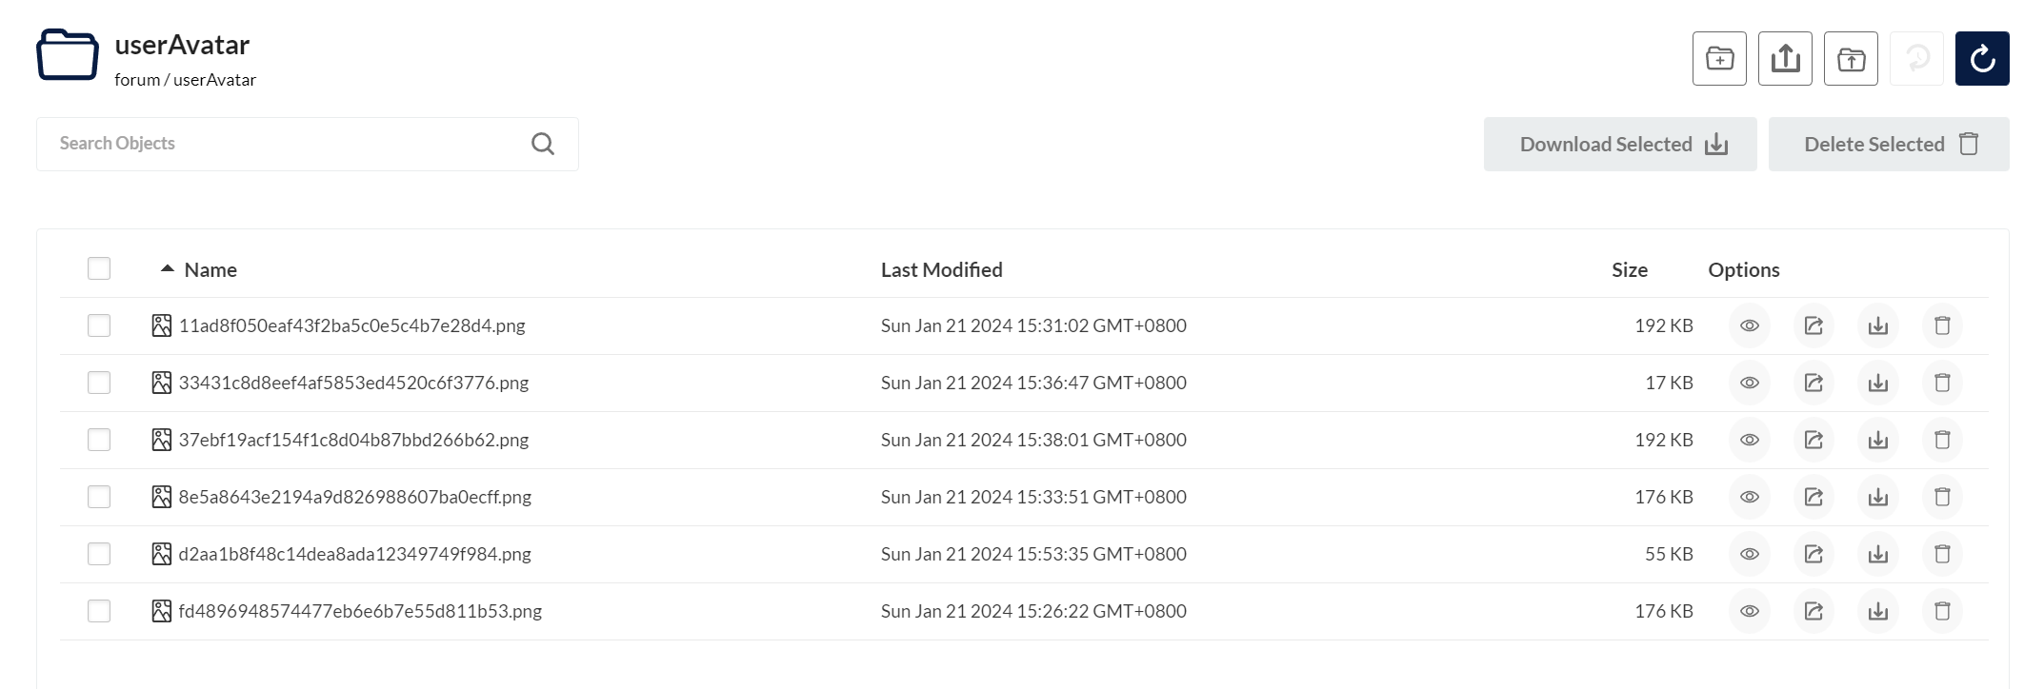Click the share icon in top toolbar

point(1785,59)
